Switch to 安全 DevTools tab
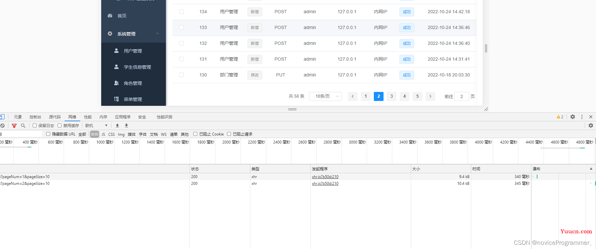The height and width of the screenshot is (249, 596). pos(142,117)
